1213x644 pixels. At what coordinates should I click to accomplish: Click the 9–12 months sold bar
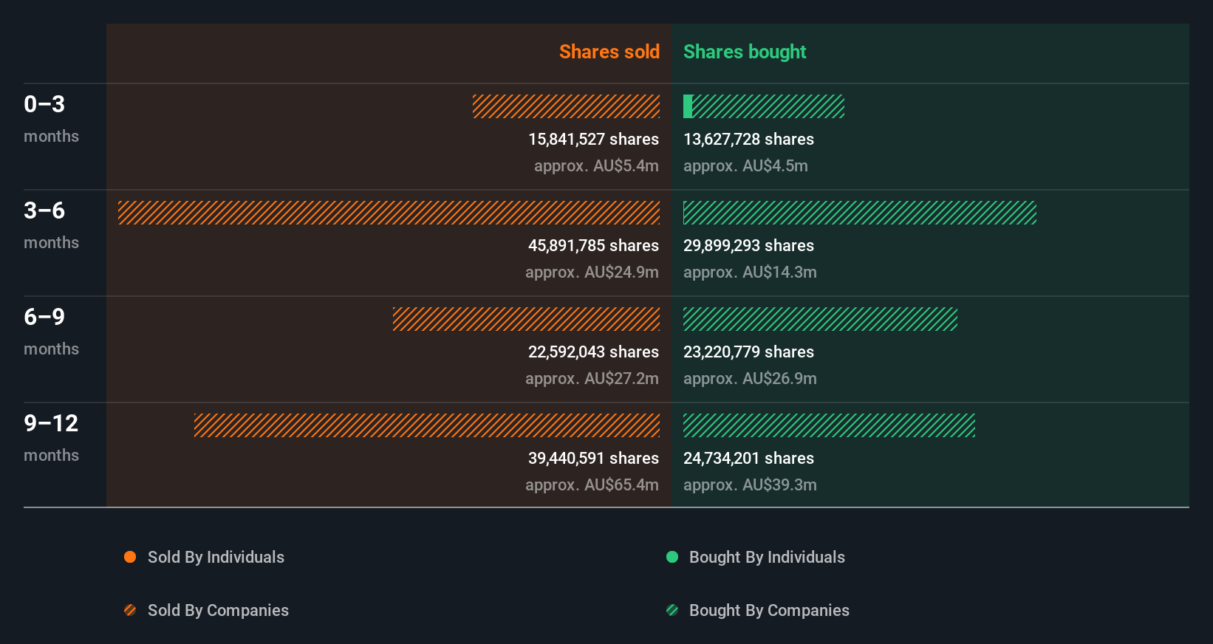tap(427, 425)
